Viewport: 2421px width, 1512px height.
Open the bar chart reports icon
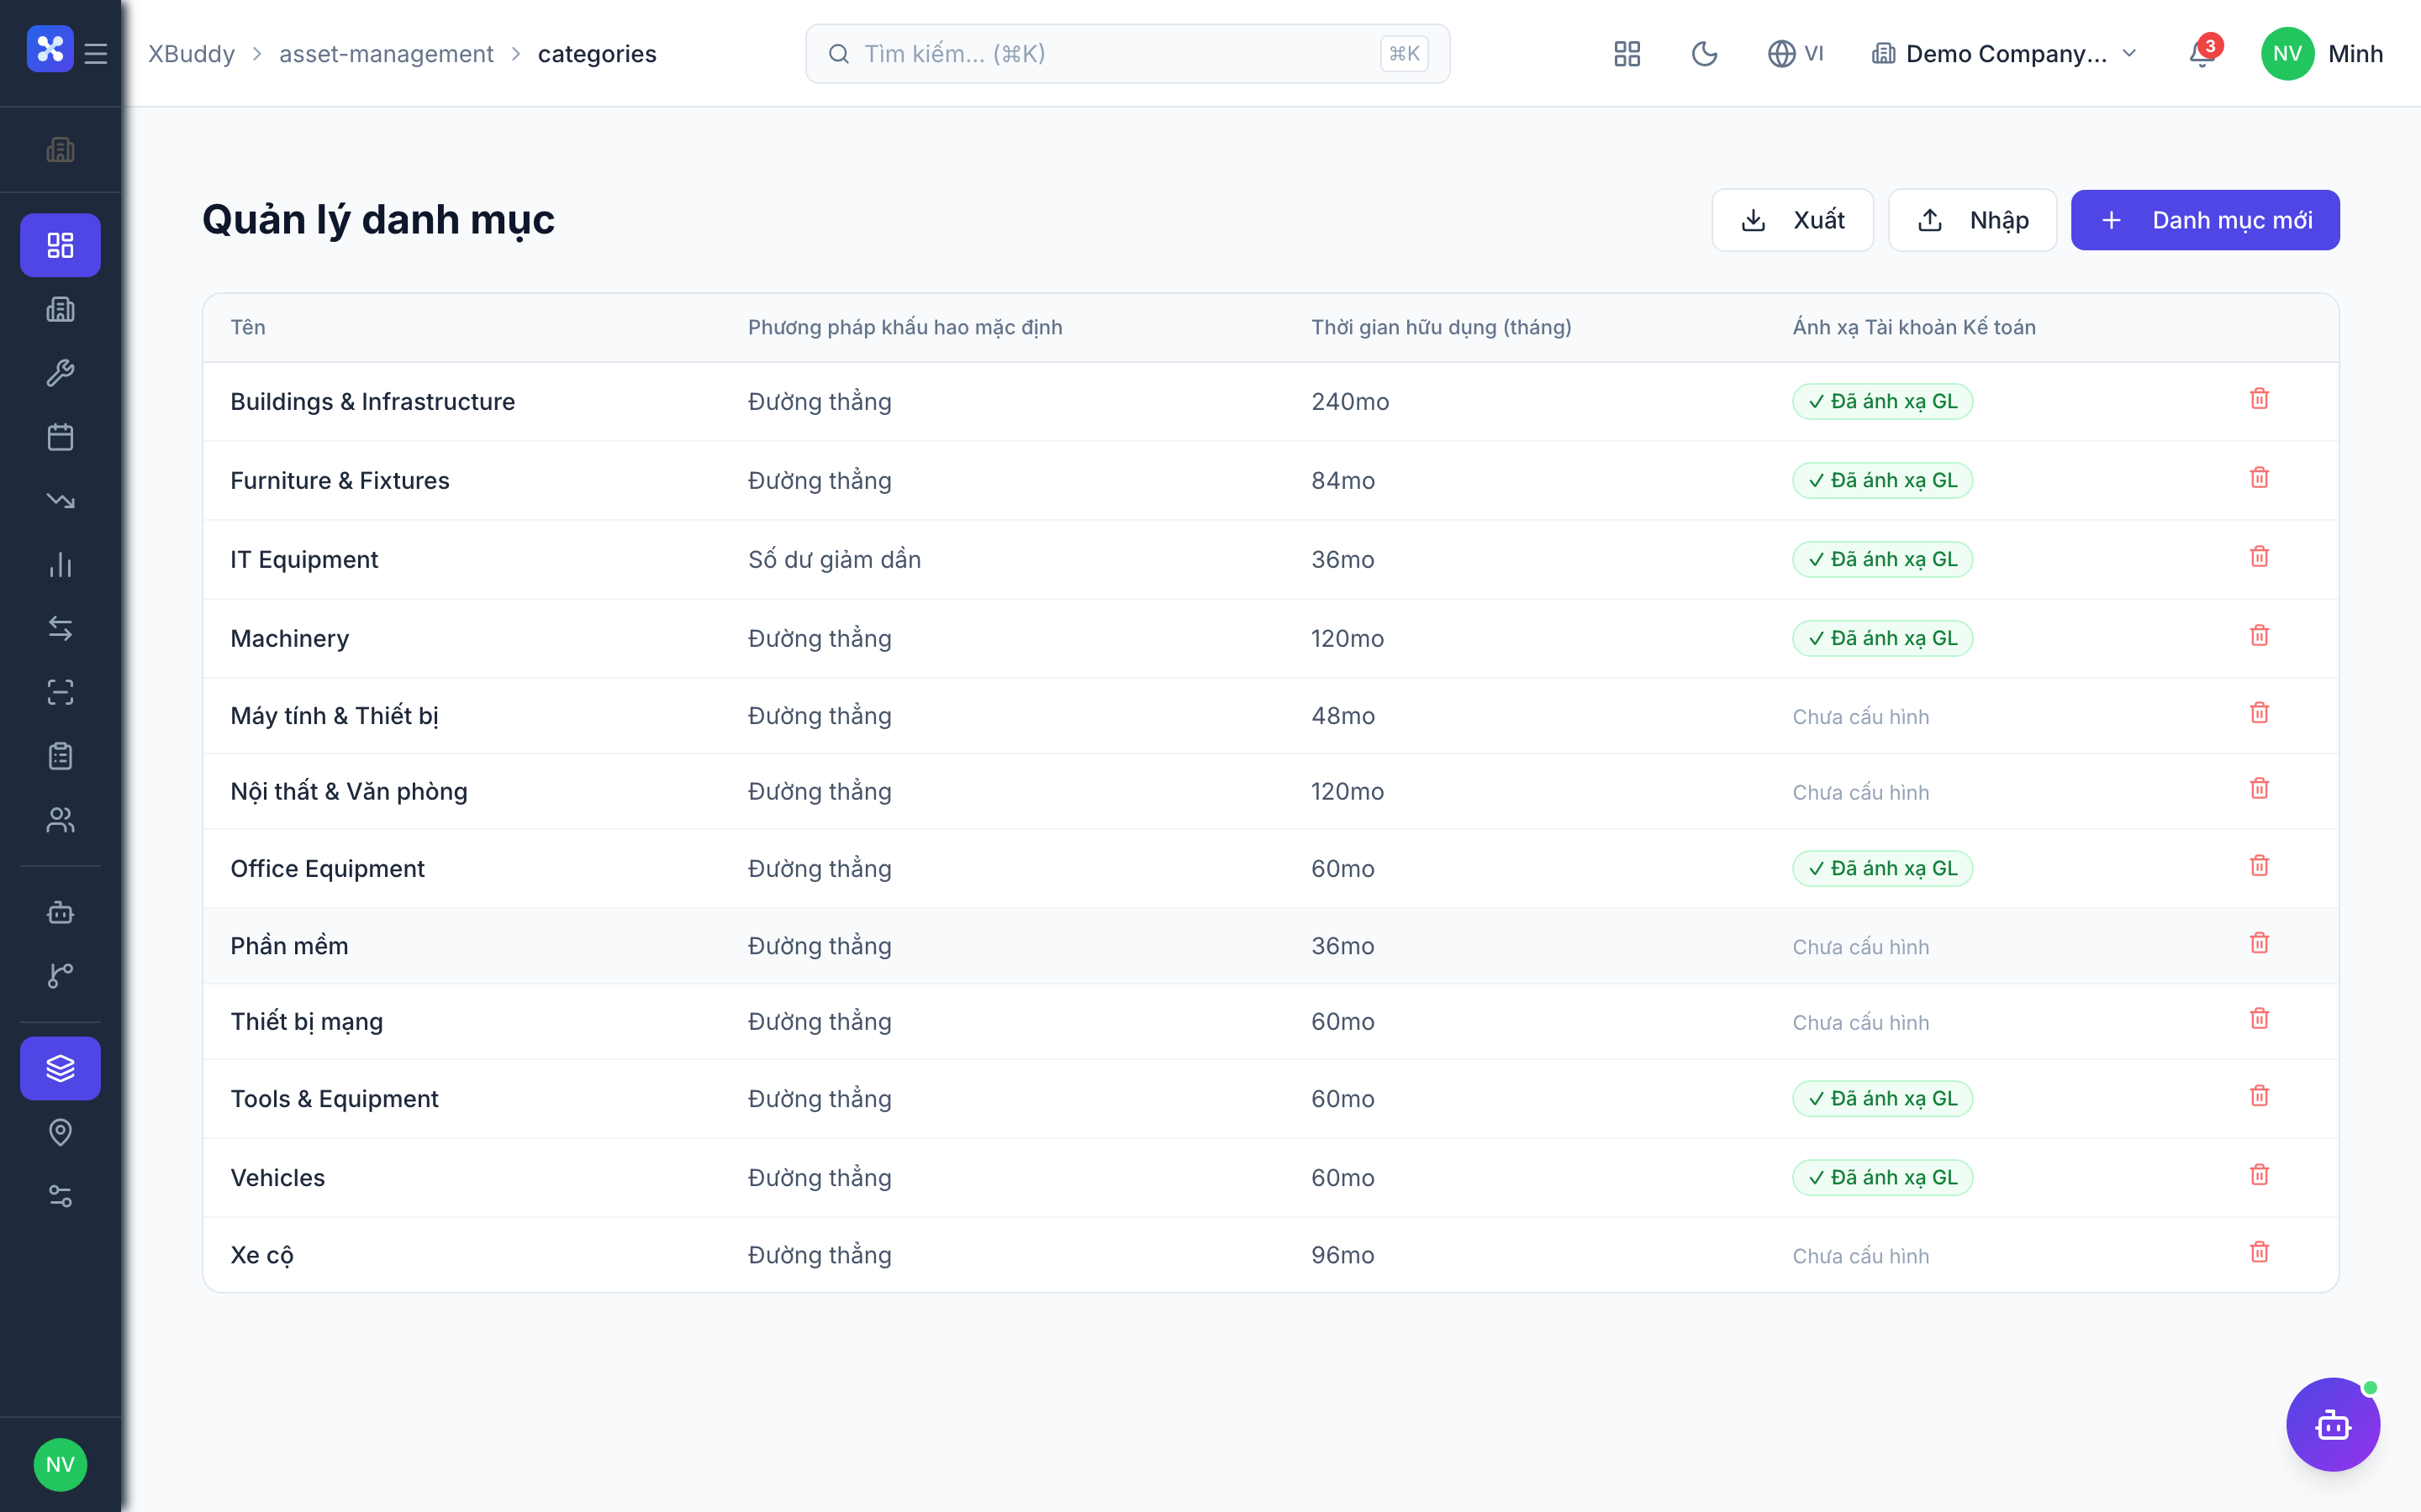click(x=60, y=565)
